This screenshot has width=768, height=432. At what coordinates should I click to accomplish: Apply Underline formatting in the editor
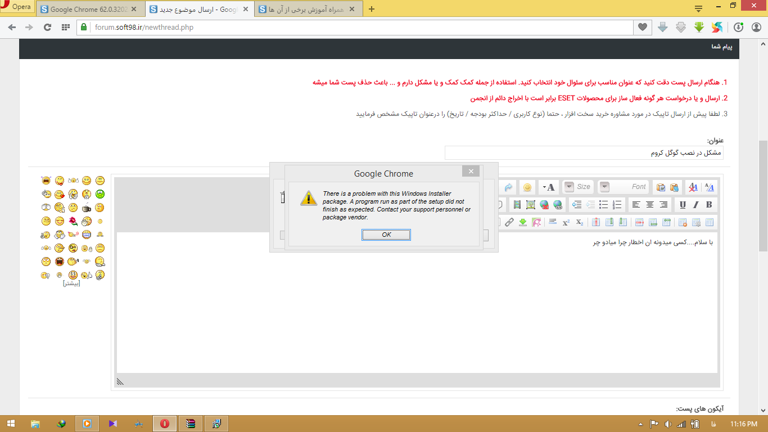(x=683, y=205)
